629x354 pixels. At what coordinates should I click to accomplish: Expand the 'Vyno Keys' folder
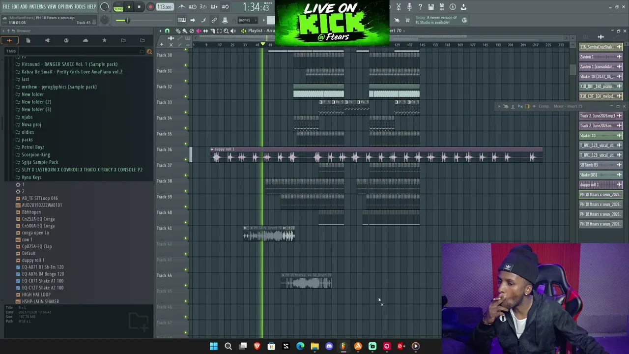tap(31, 177)
